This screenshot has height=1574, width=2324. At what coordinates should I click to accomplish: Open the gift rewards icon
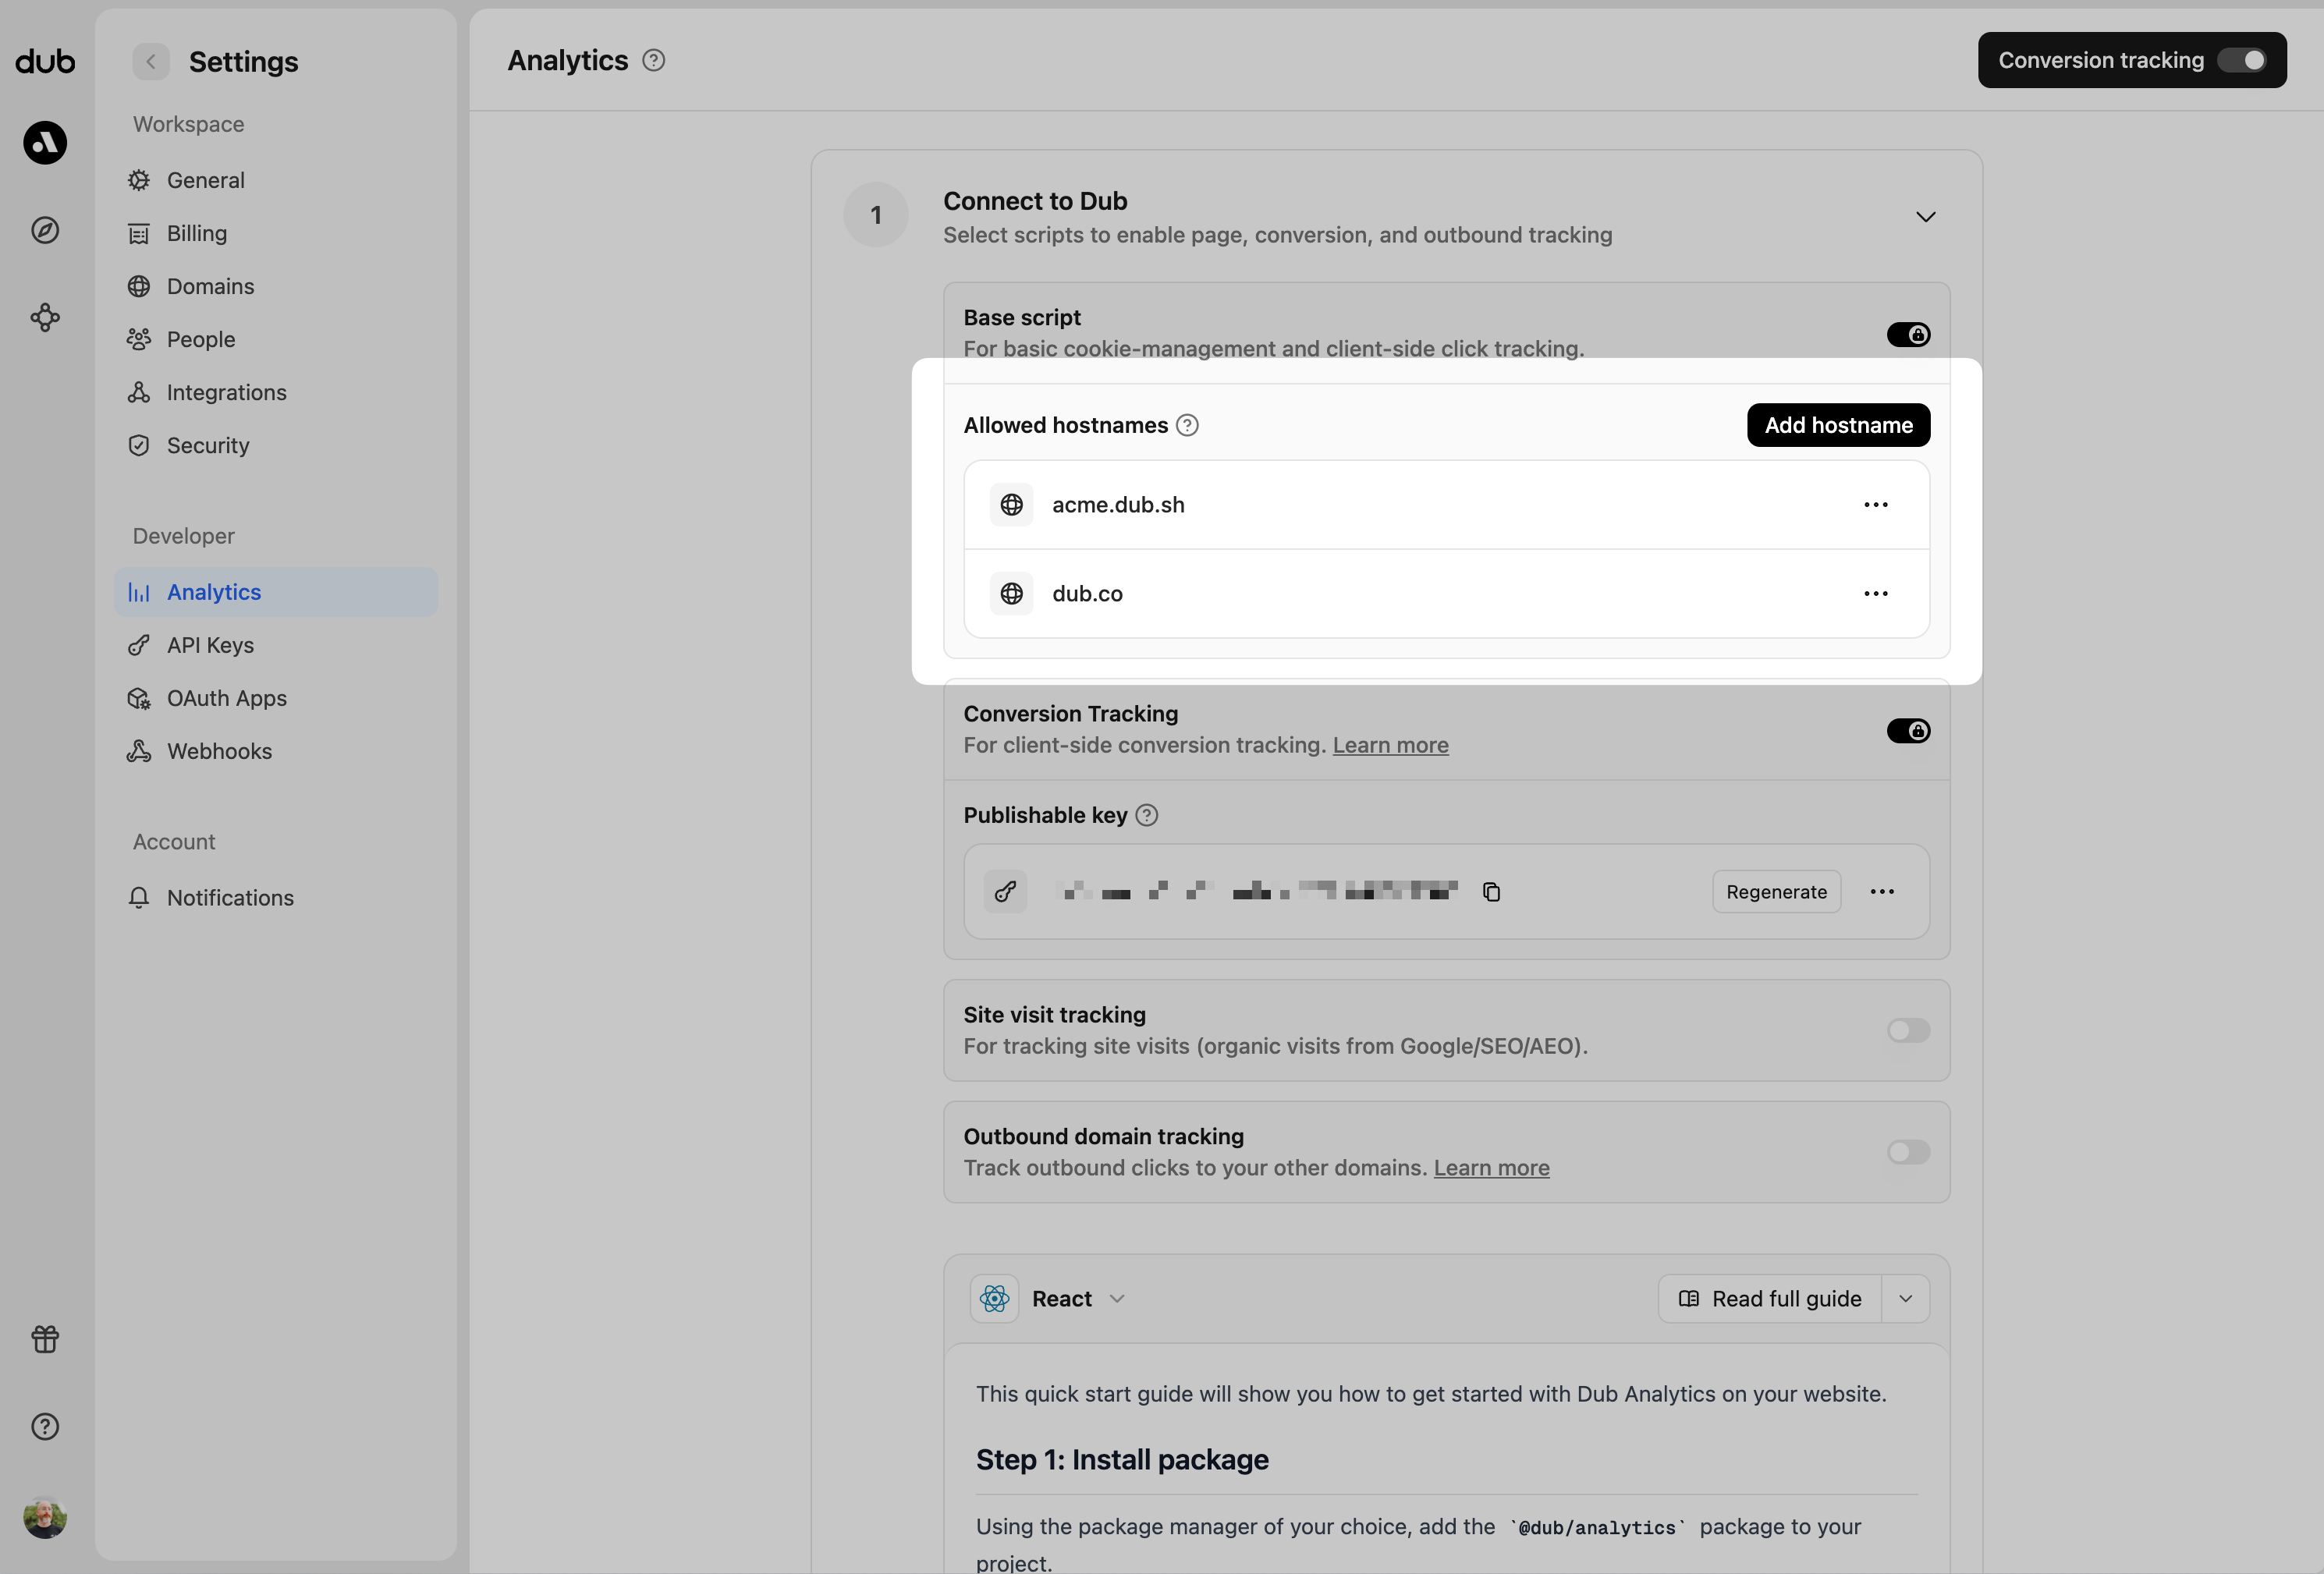pos(44,1340)
